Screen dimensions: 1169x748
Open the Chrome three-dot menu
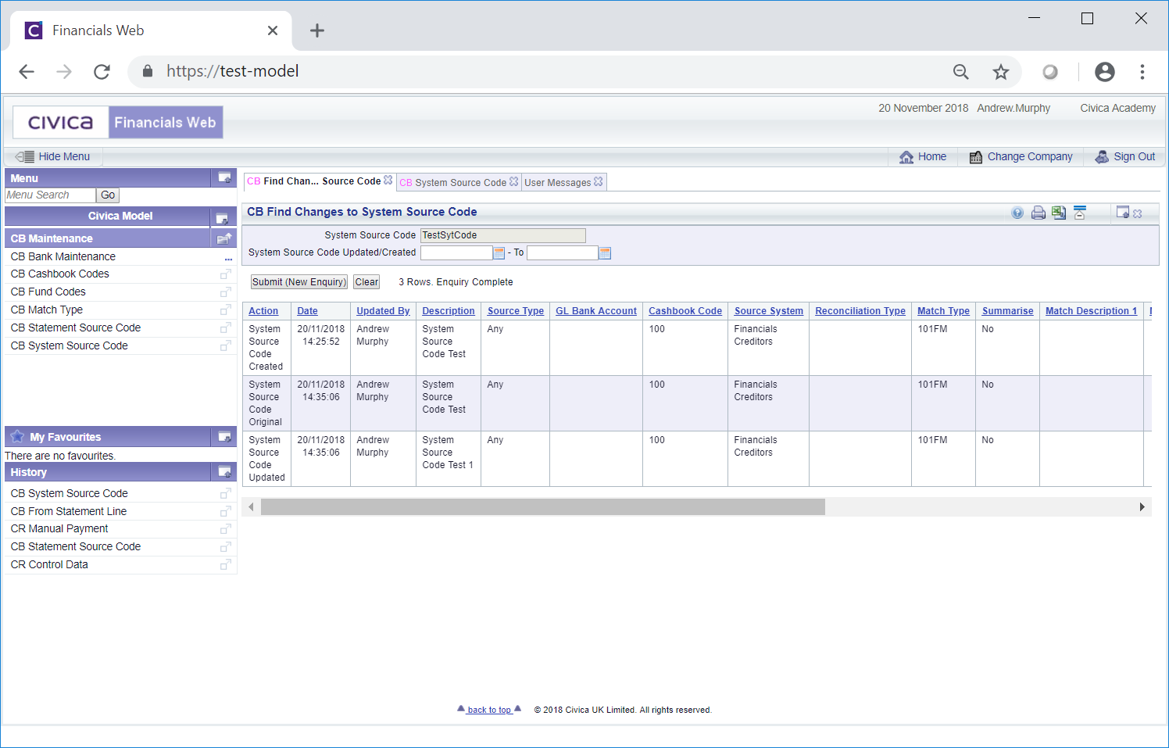(1142, 72)
